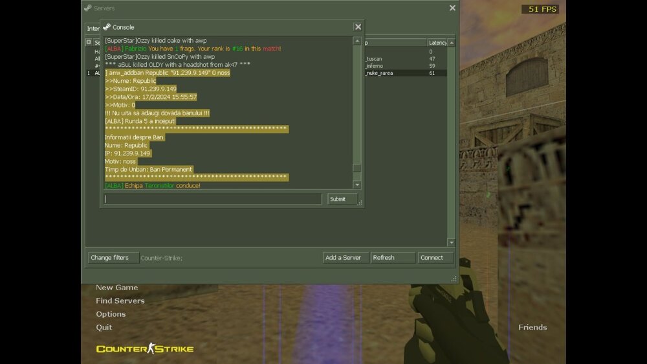Open Change filters panel
Screen dimensions: 647x364
(x=113, y=258)
